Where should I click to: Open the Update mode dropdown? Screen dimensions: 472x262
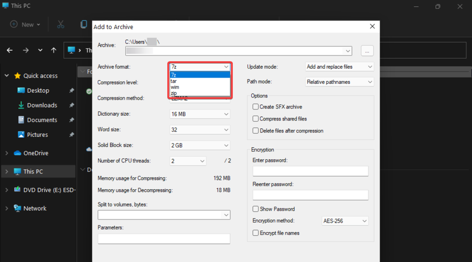tap(339, 67)
